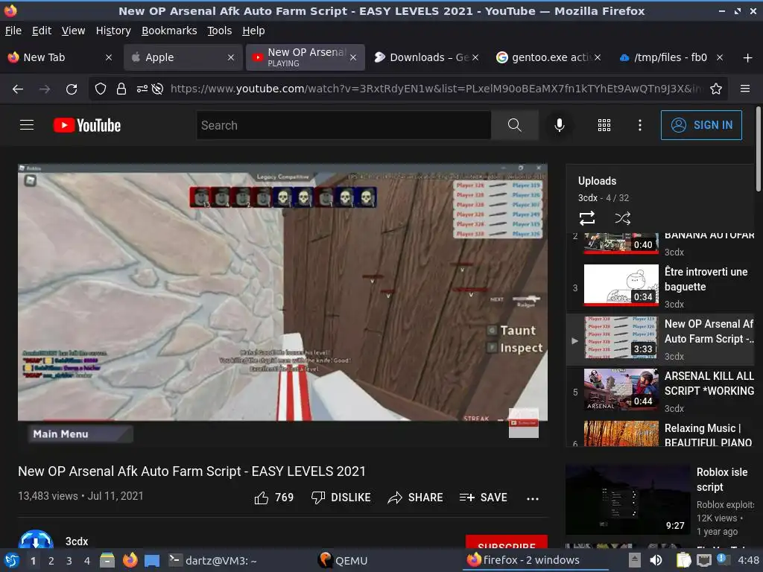Click the 3cdx channel avatar
The width and height of the screenshot is (763, 572).
tap(36, 539)
